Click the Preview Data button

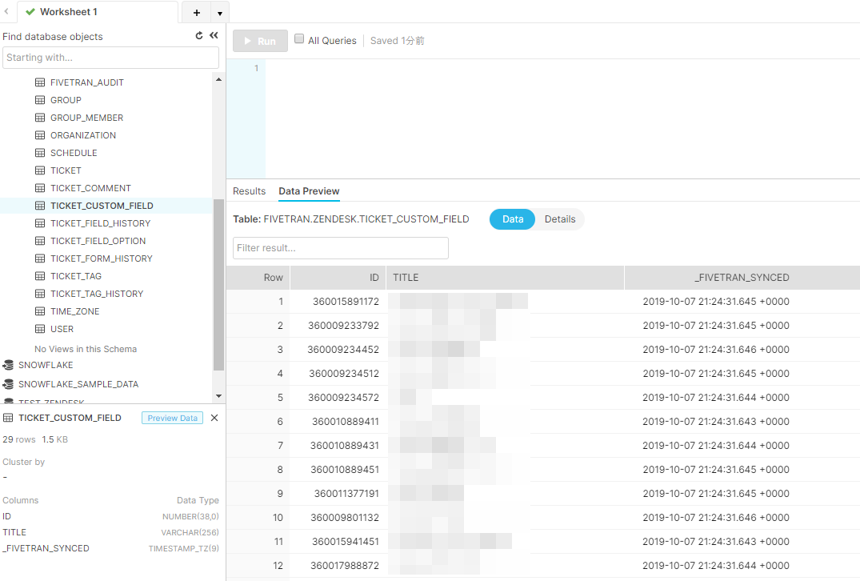(171, 417)
